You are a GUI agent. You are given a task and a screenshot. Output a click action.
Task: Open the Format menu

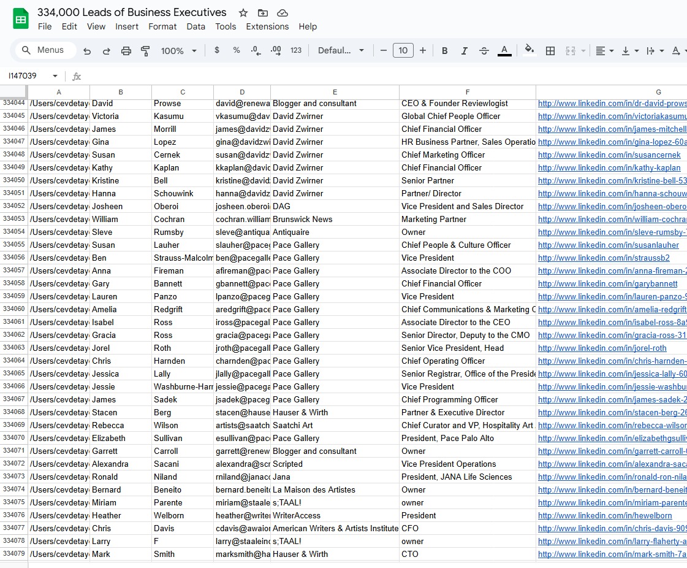pyautogui.click(x=162, y=26)
